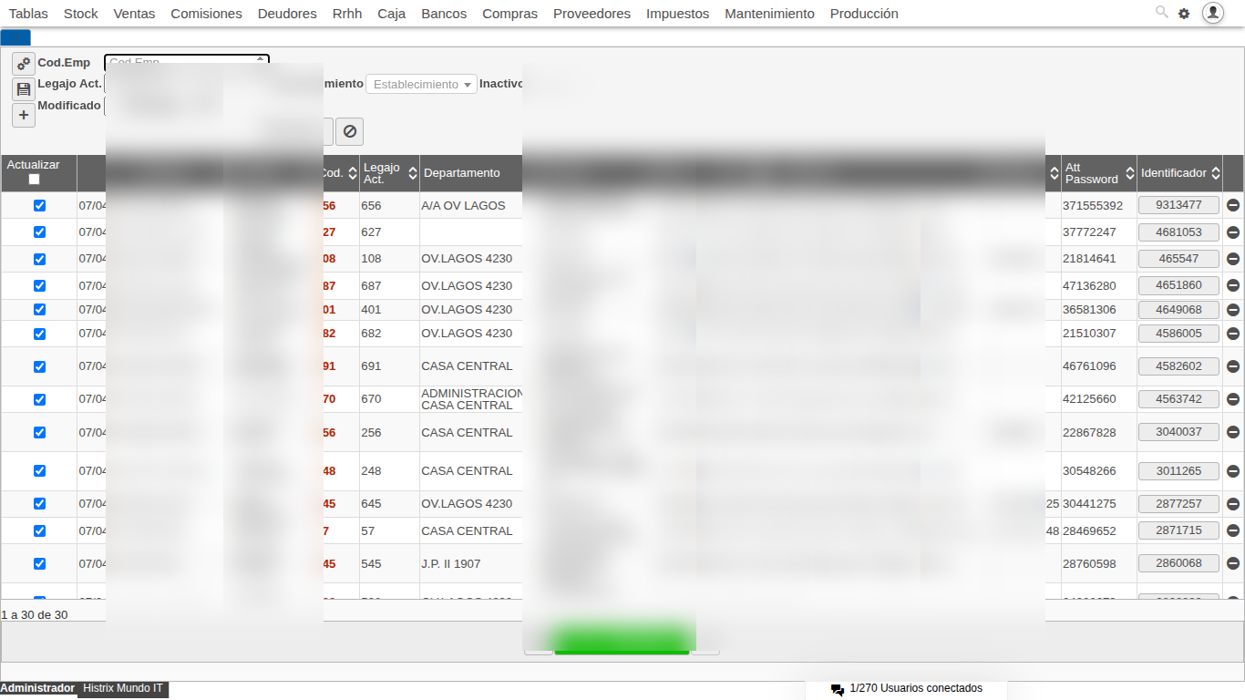This screenshot has width=1245, height=700.
Task: Uncheck the A/A OV LAGOS row checkbox
Action: pos(39,206)
